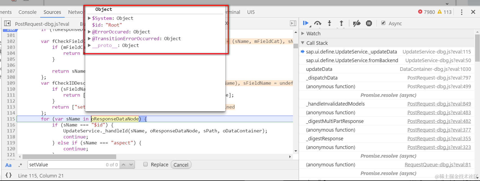Select _handleInvalidatedModels stack frame
The image size is (480, 181).
(x=387, y=104)
